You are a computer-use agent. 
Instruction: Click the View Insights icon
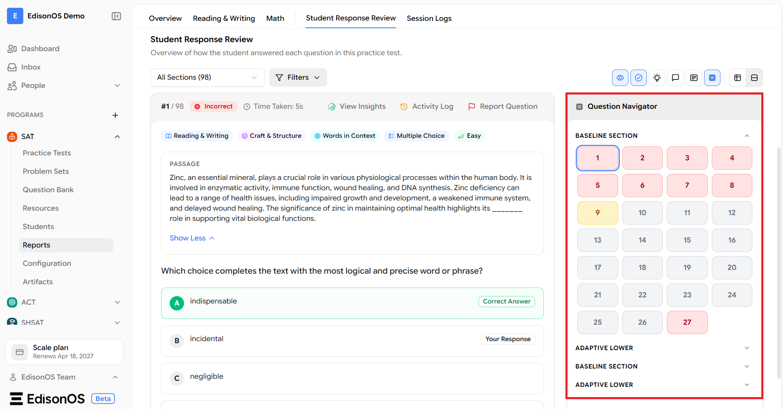pyautogui.click(x=332, y=107)
